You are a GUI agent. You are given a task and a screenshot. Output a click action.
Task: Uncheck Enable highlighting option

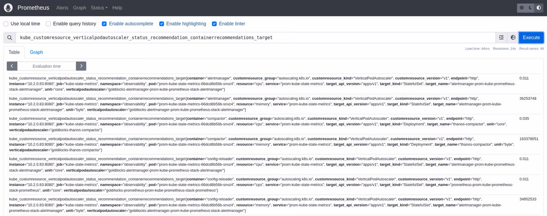[161, 24]
